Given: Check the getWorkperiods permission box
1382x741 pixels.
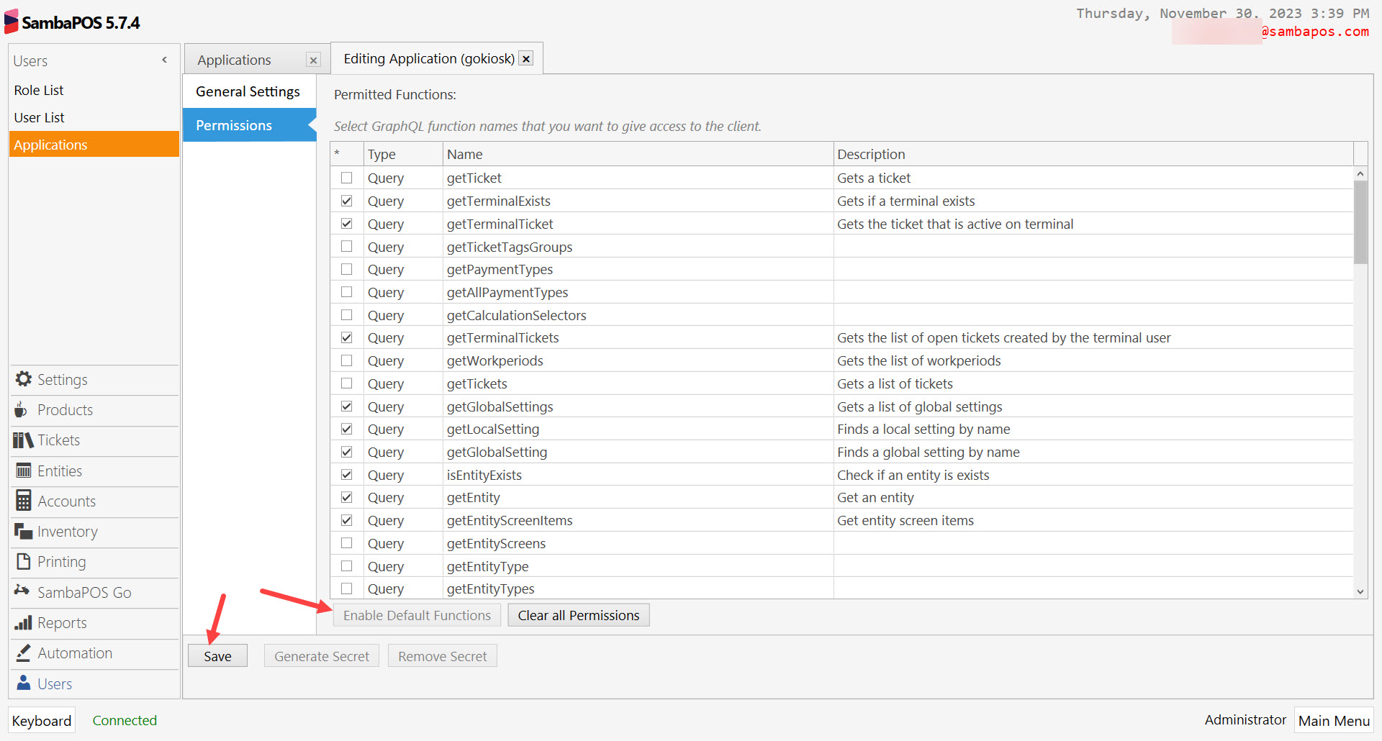Looking at the screenshot, I should pyautogui.click(x=346, y=360).
